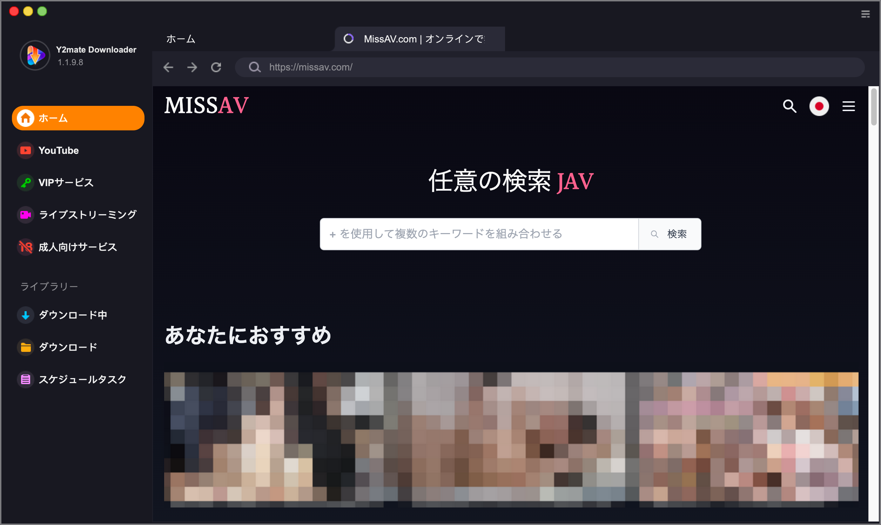Open スケジュールタスク in the sidebar

point(78,379)
